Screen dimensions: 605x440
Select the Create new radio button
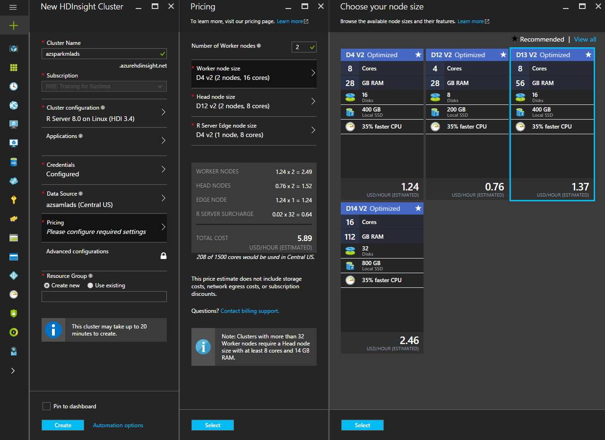pyautogui.click(x=47, y=285)
